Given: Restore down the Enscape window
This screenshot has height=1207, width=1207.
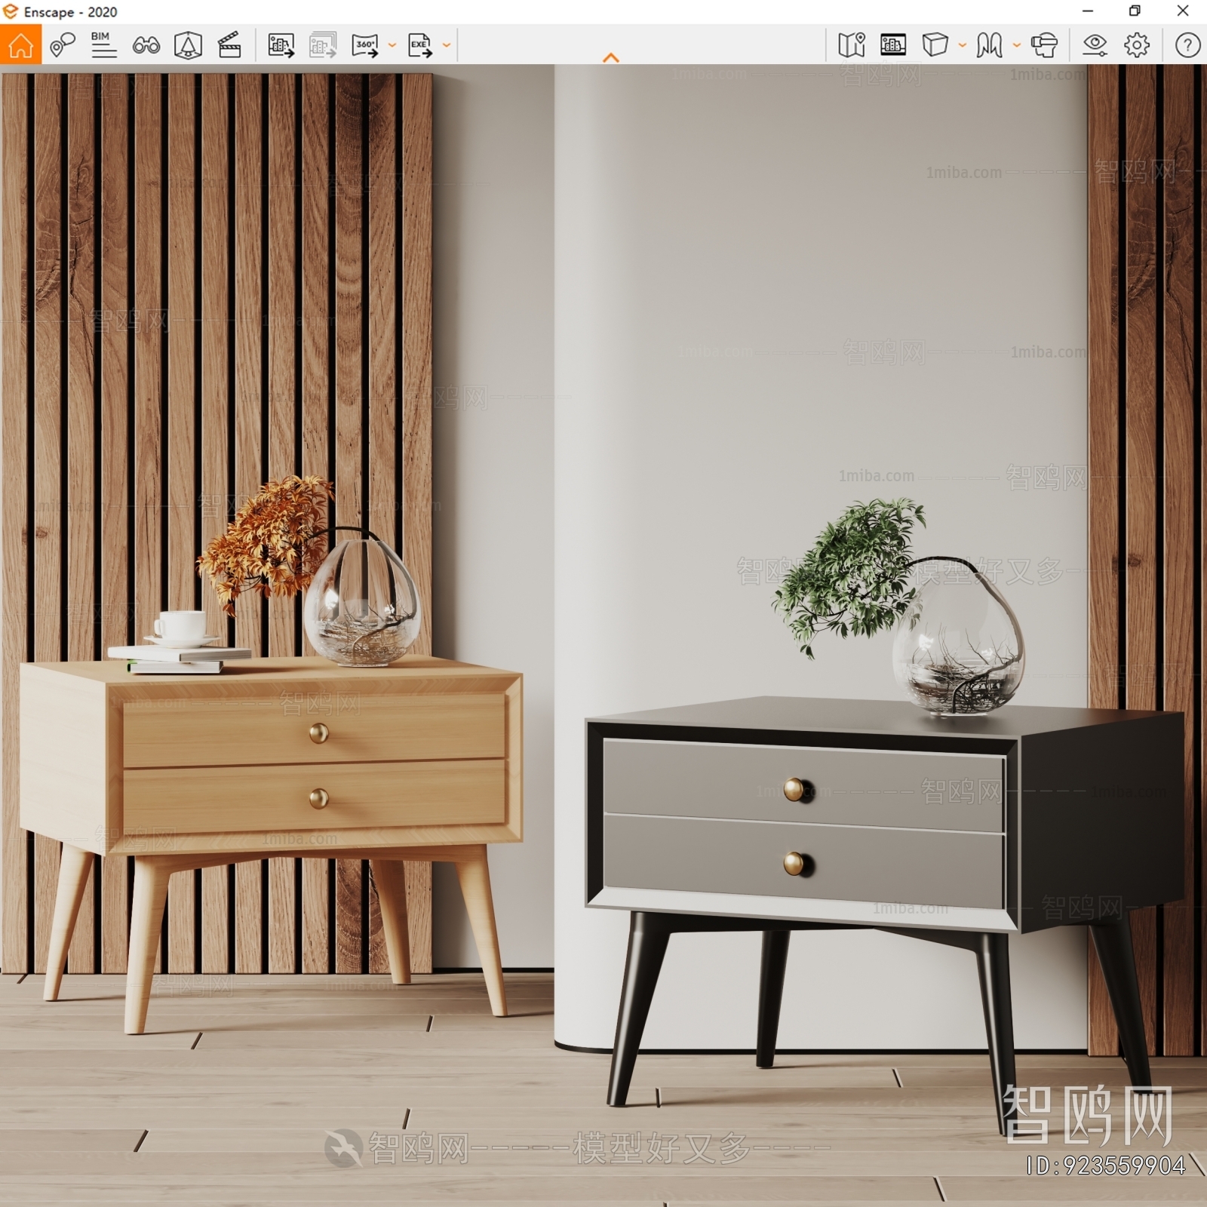Looking at the screenshot, I should tap(1135, 11).
